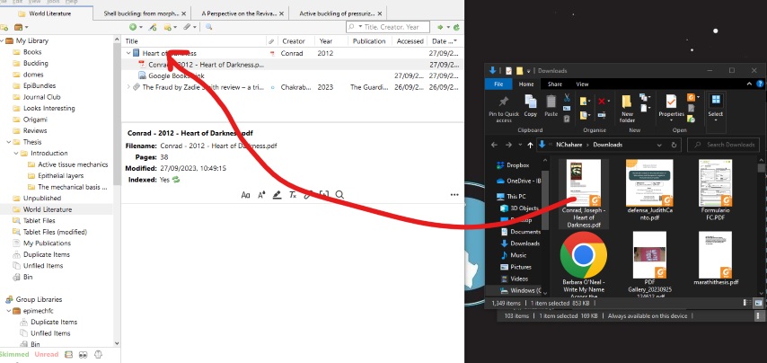Click the green New Item button in Zotero

(x=132, y=28)
